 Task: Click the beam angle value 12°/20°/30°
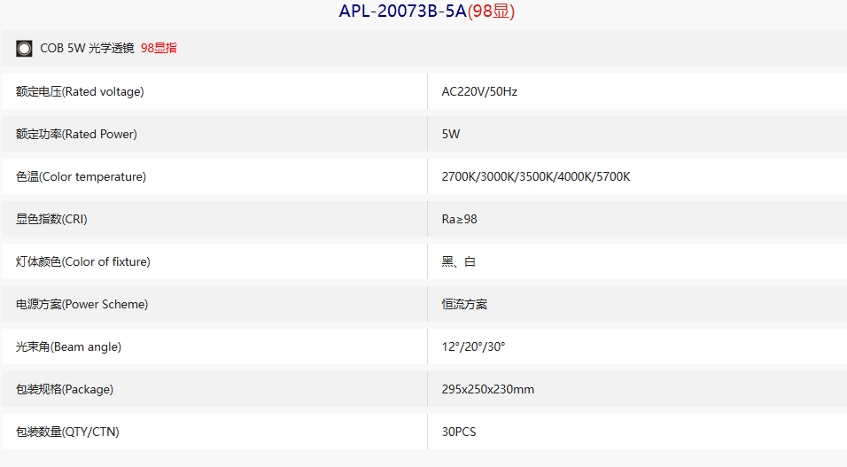pos(473,347)
